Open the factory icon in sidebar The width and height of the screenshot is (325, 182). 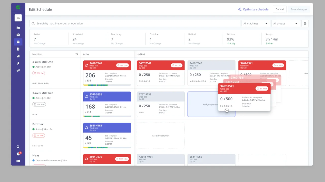tap(18, 28)
